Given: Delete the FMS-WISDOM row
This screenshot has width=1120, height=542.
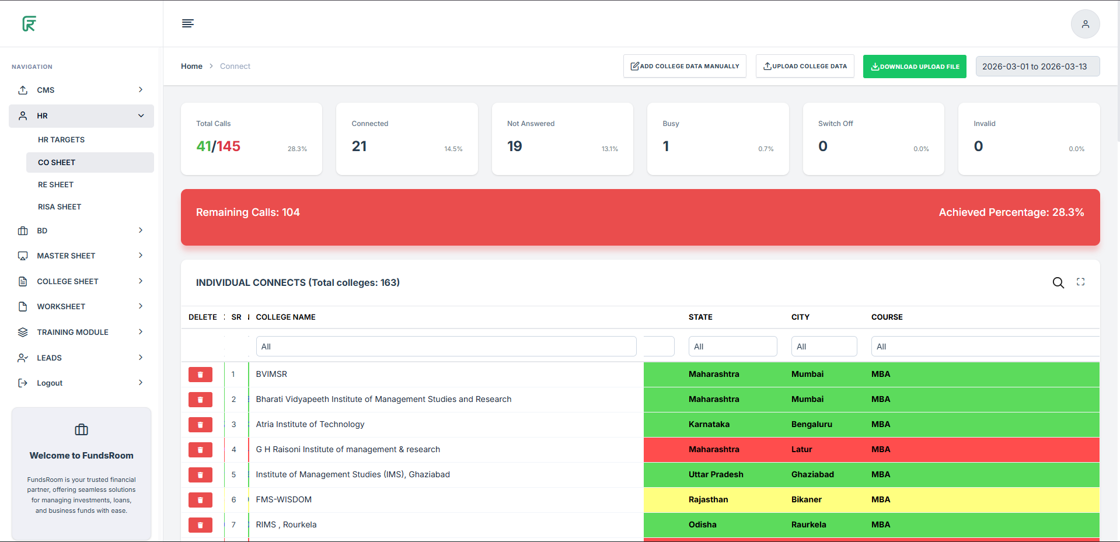Looking at the screenshot, I should (200, 500).
